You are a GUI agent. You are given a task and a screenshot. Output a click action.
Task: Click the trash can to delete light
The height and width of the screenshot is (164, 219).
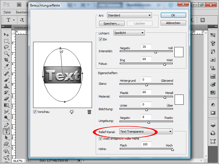(90, 112)
